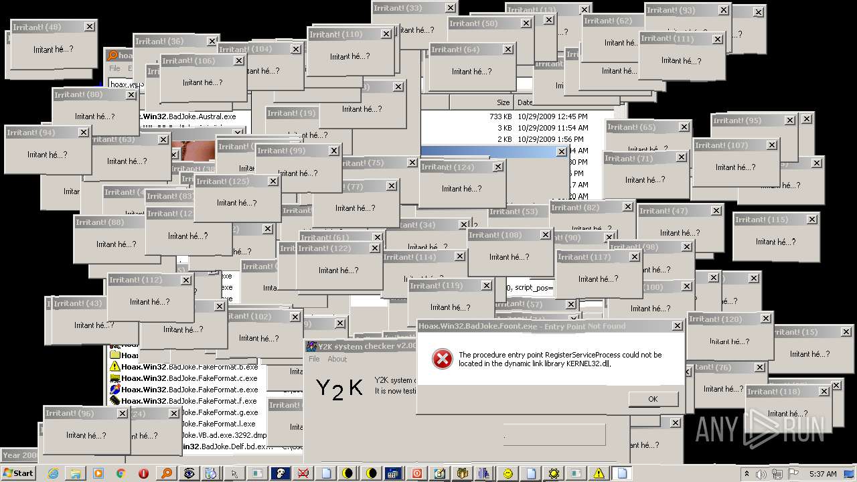Launch the media player taskbar icon
The image size is (857, 482).
coord(98,473)
